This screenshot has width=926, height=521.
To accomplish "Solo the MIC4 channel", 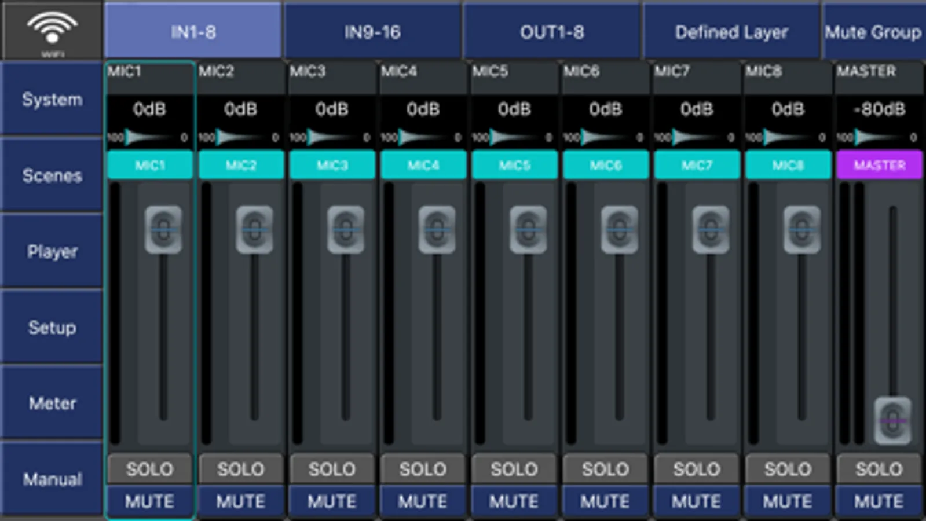I will pyautogui.click(x=423, y=469).
